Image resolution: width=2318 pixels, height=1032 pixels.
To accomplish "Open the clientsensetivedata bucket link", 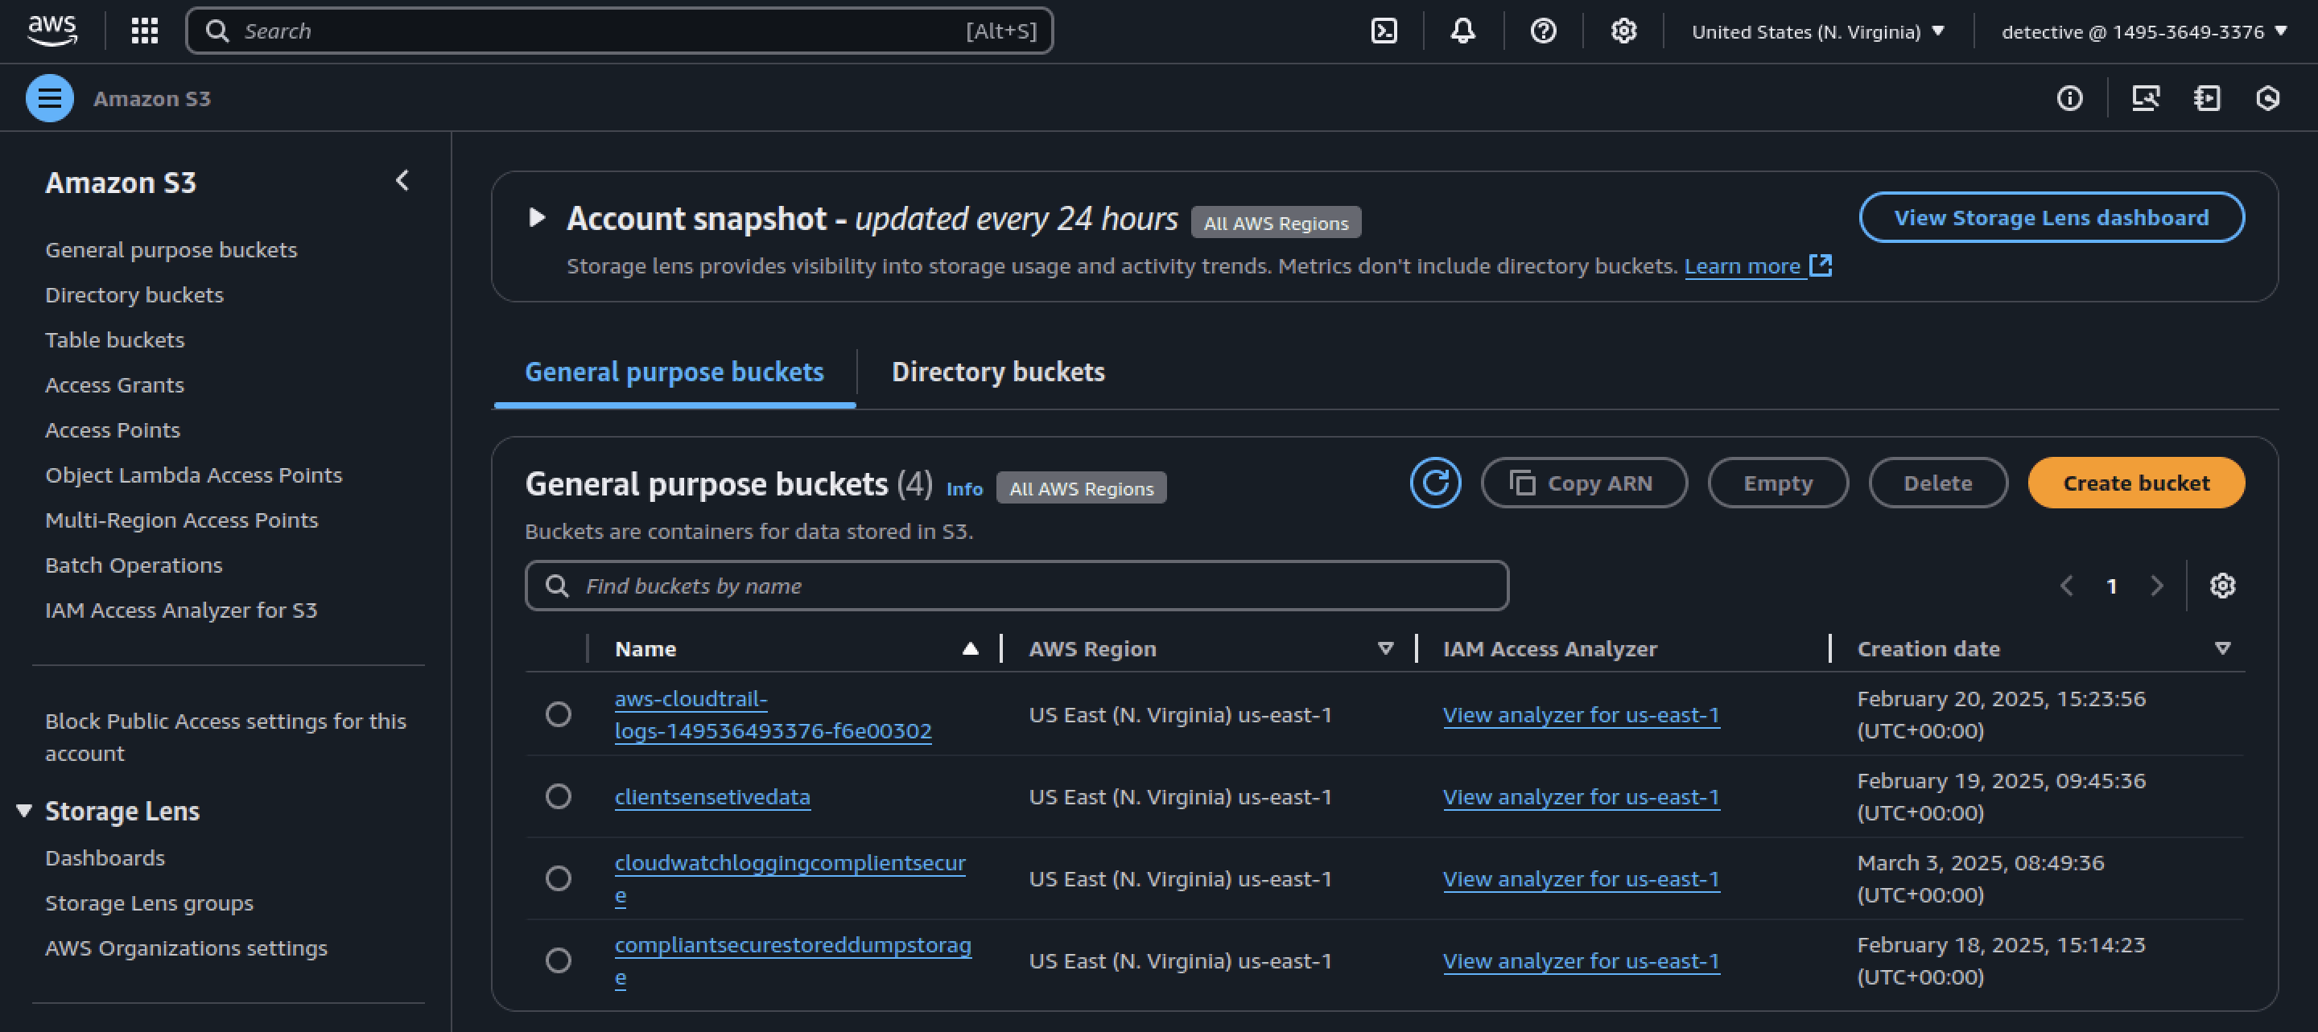I will click(711, 797).
